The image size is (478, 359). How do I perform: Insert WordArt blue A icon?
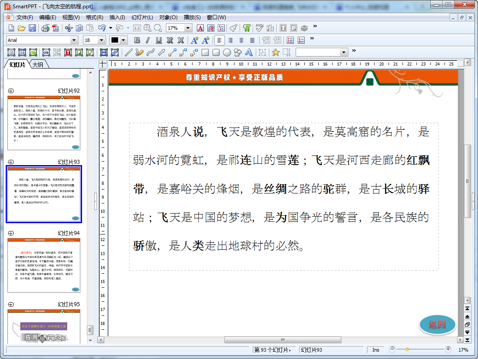249,52
